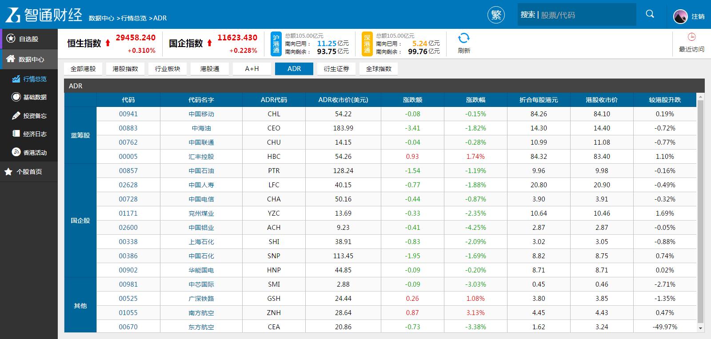Click the 恒生指数 red up arrow
The width and height of the screenshot is (711, 339).
(108, 43)
